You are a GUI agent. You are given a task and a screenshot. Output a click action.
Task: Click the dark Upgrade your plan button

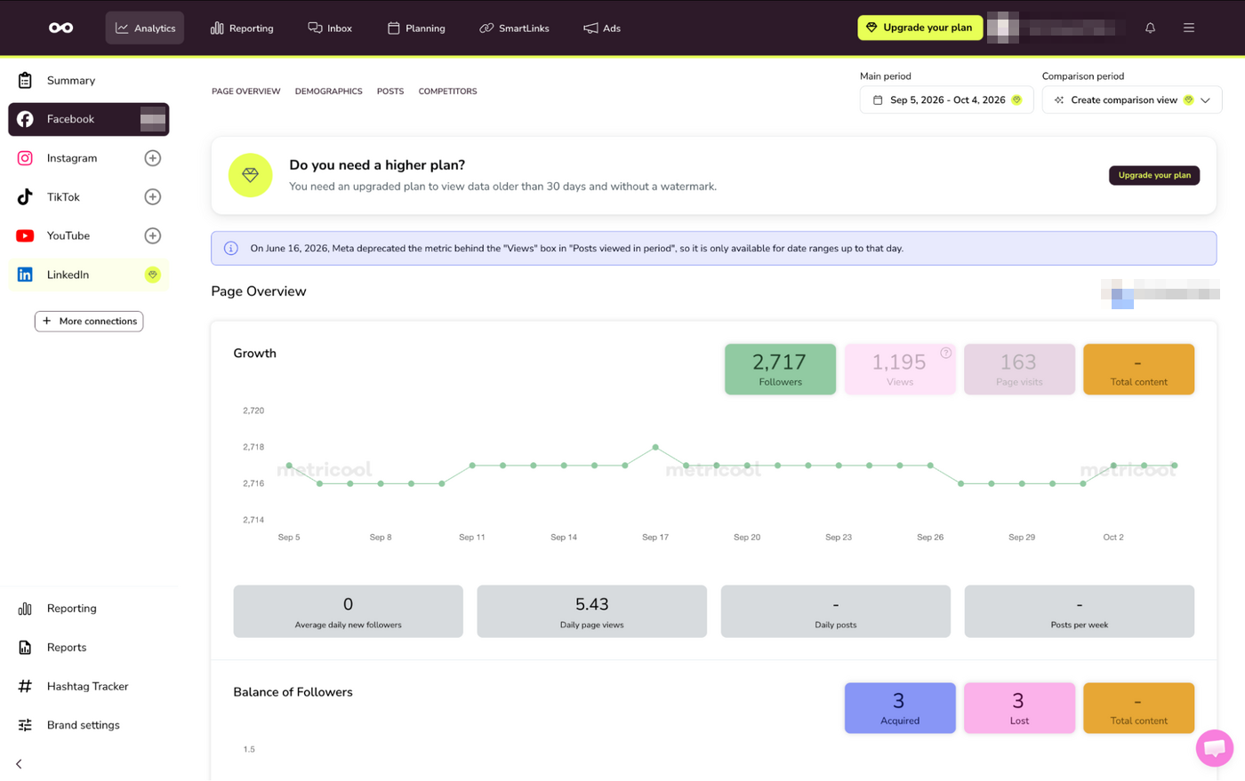(x=1154, y=175)
